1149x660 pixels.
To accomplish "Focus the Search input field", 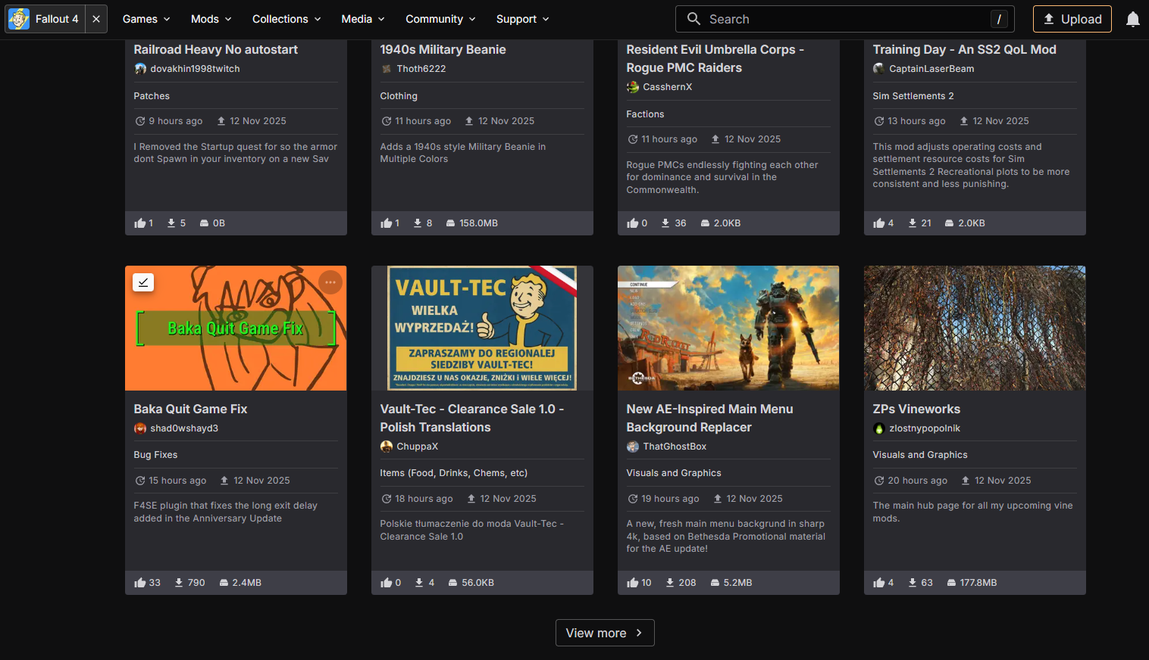I will pos(845,19).
